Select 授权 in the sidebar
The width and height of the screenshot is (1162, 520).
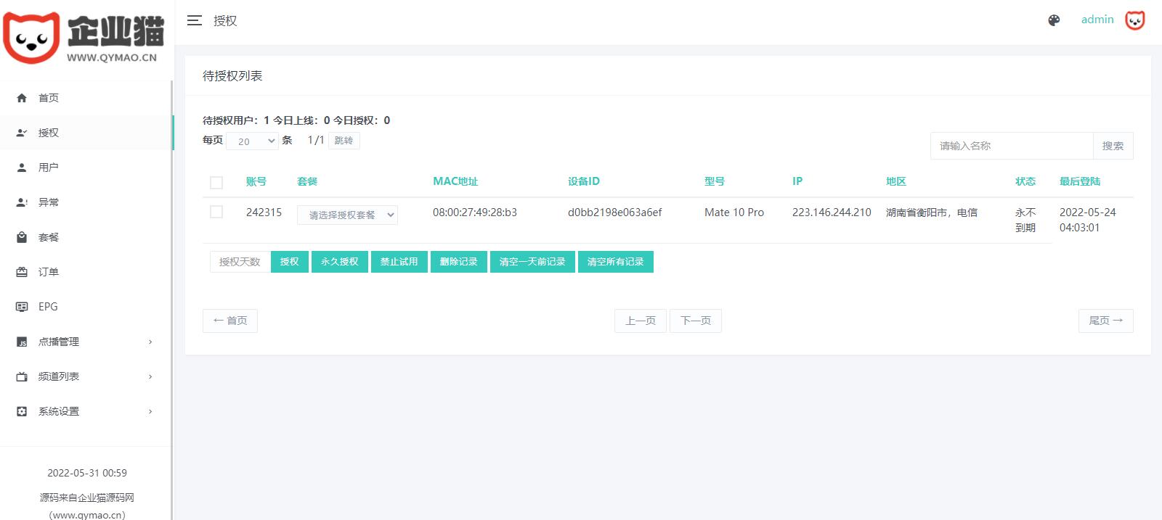coord(86,133)
